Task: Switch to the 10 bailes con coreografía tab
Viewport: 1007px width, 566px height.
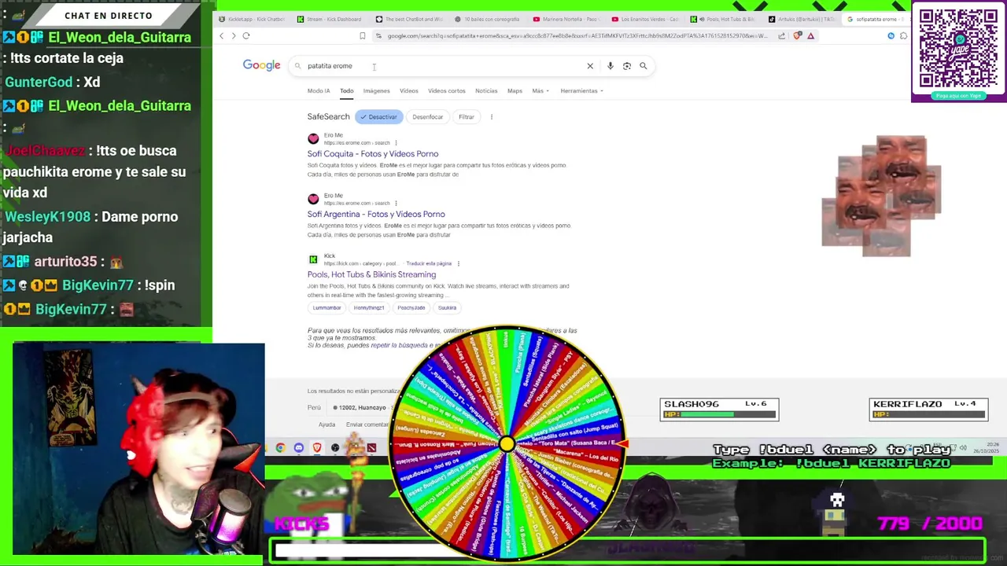Action: (488, 19)
